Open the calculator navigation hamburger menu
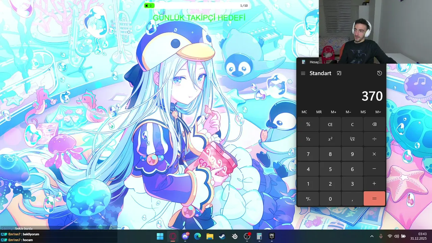432x243 pixels. coord(303,73)
